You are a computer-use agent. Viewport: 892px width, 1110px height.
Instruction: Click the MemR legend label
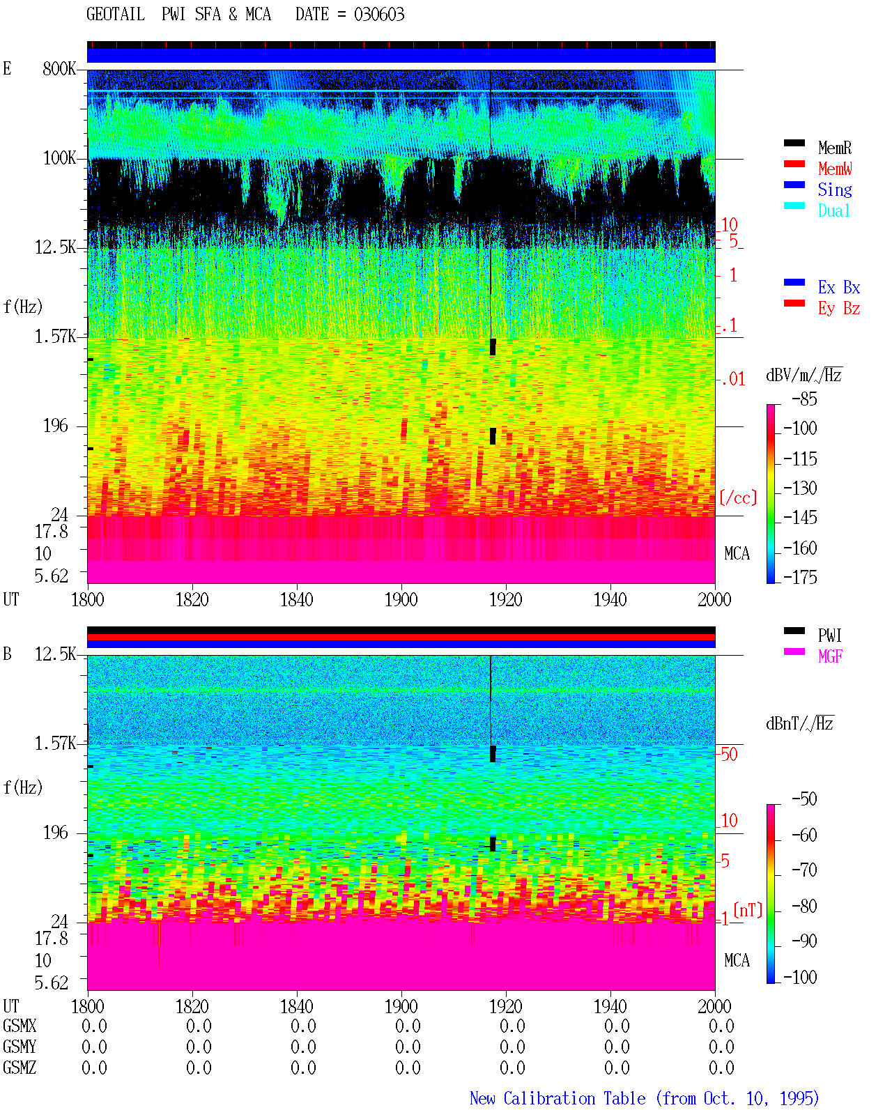point(835,148)
